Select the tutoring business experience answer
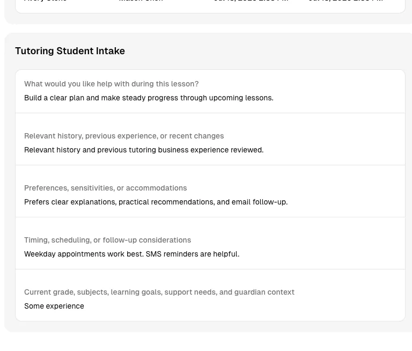Image resolution: width=412 pixels, height=351 pixels. click(144, 150)
